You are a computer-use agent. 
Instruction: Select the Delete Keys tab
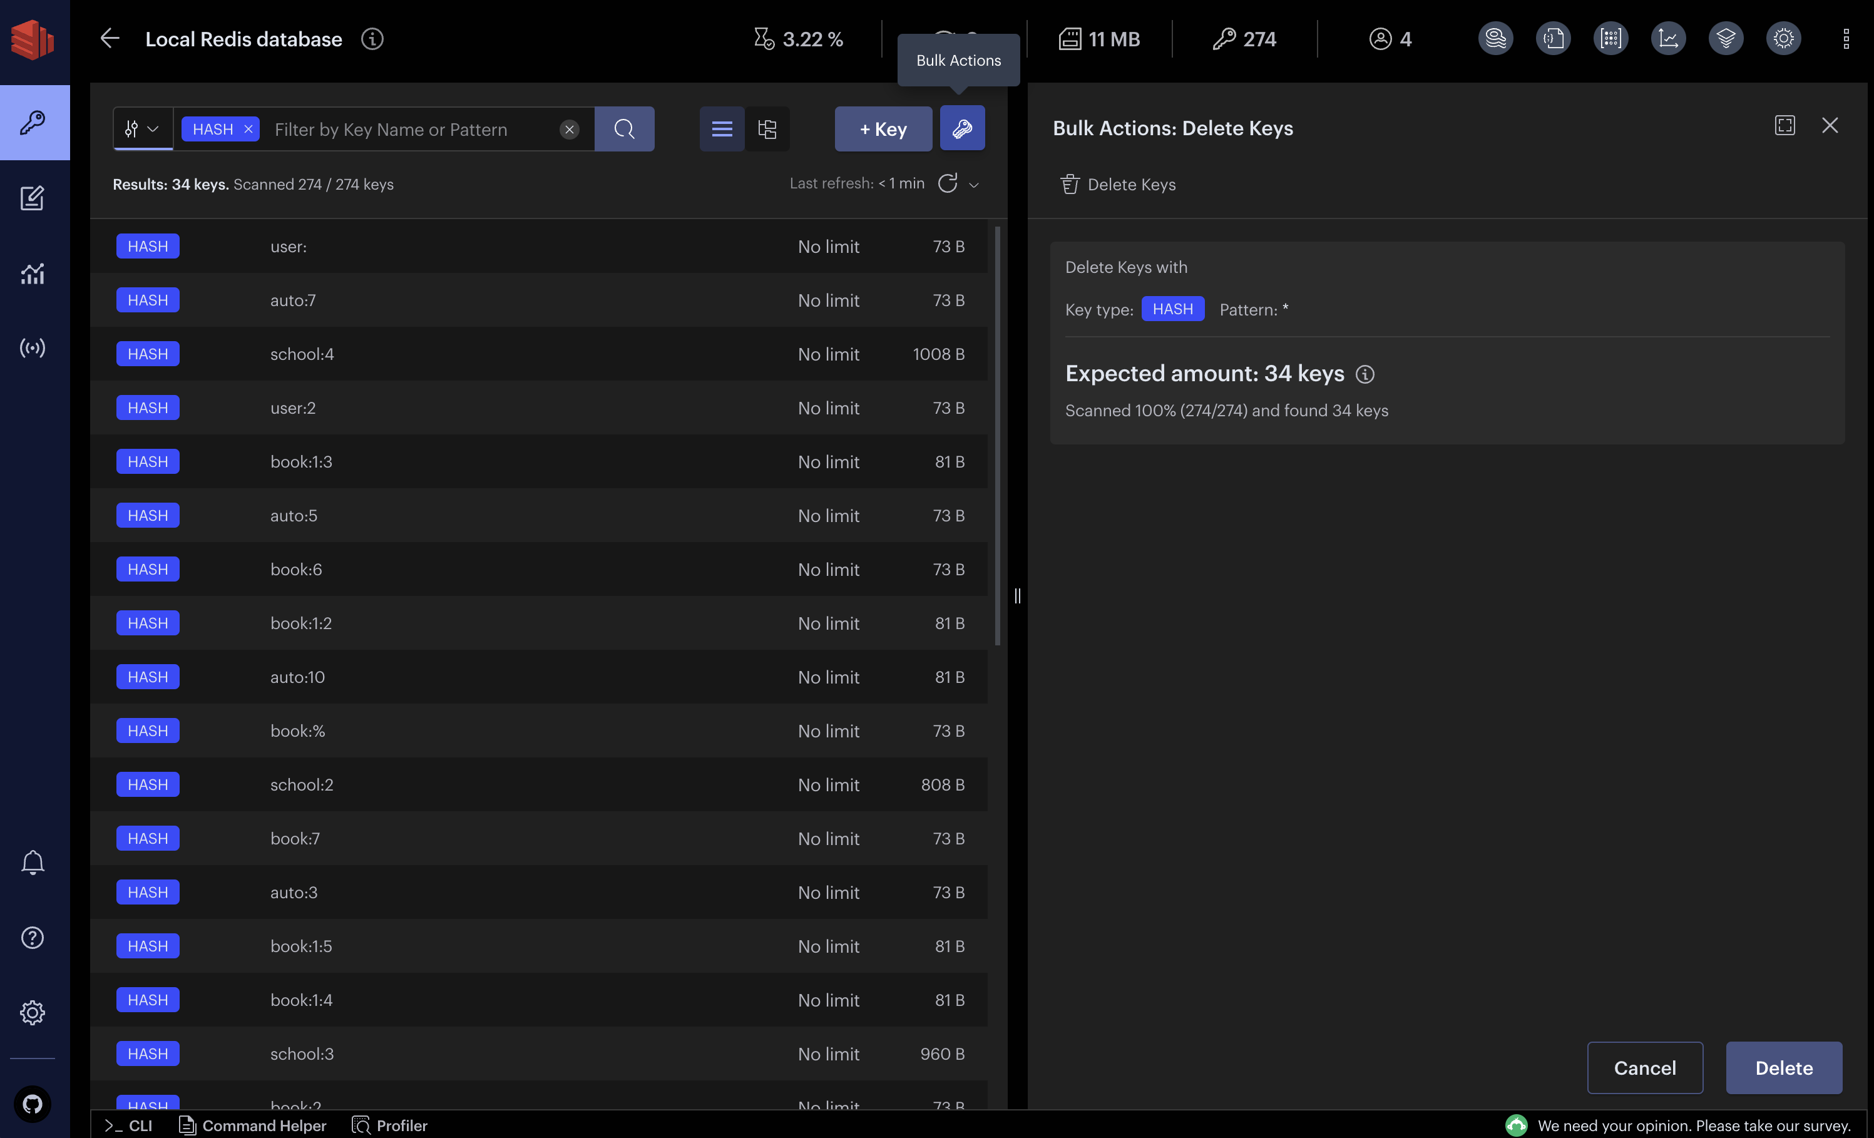(1118, 184)
